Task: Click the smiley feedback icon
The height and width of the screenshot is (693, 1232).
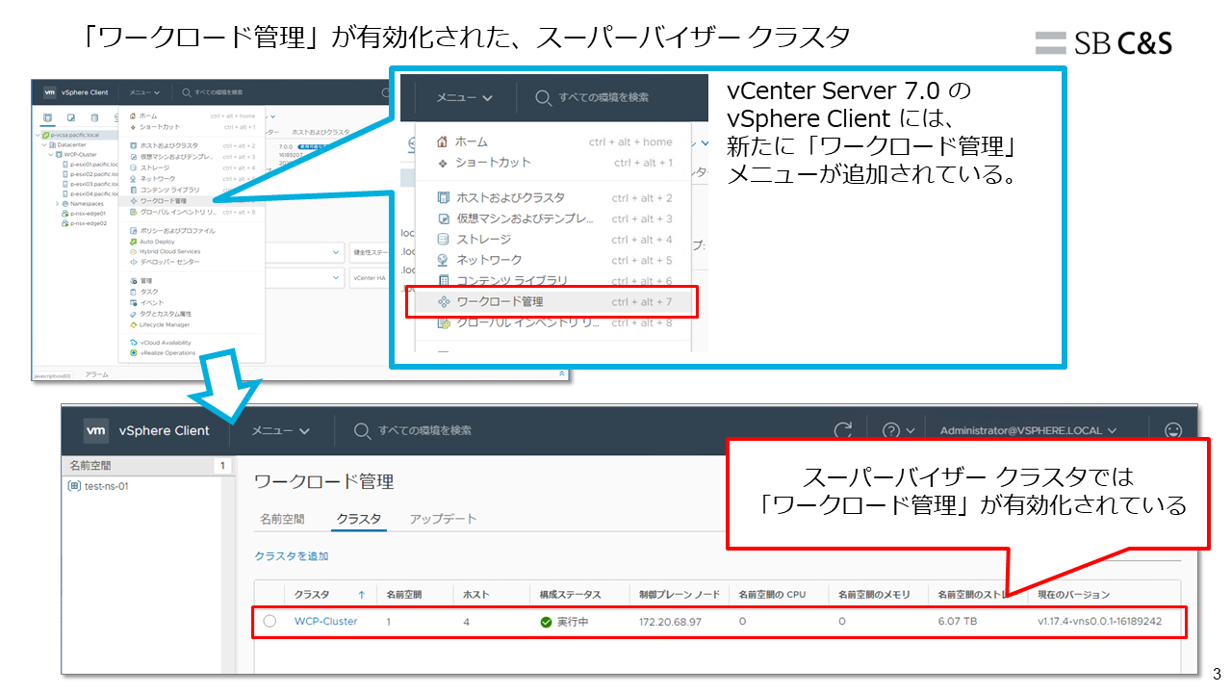Action: pos(1172,430)
